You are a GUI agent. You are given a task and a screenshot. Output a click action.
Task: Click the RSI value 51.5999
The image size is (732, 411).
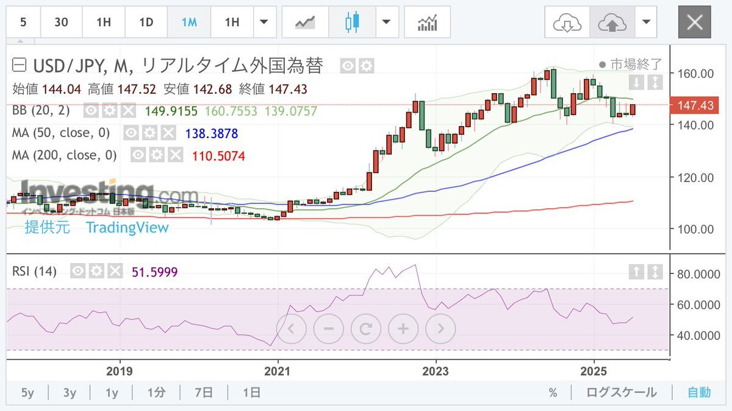pos(155,272)
